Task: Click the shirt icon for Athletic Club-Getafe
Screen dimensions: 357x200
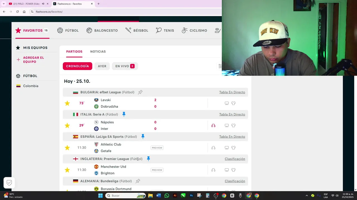Action: [233, 148]
